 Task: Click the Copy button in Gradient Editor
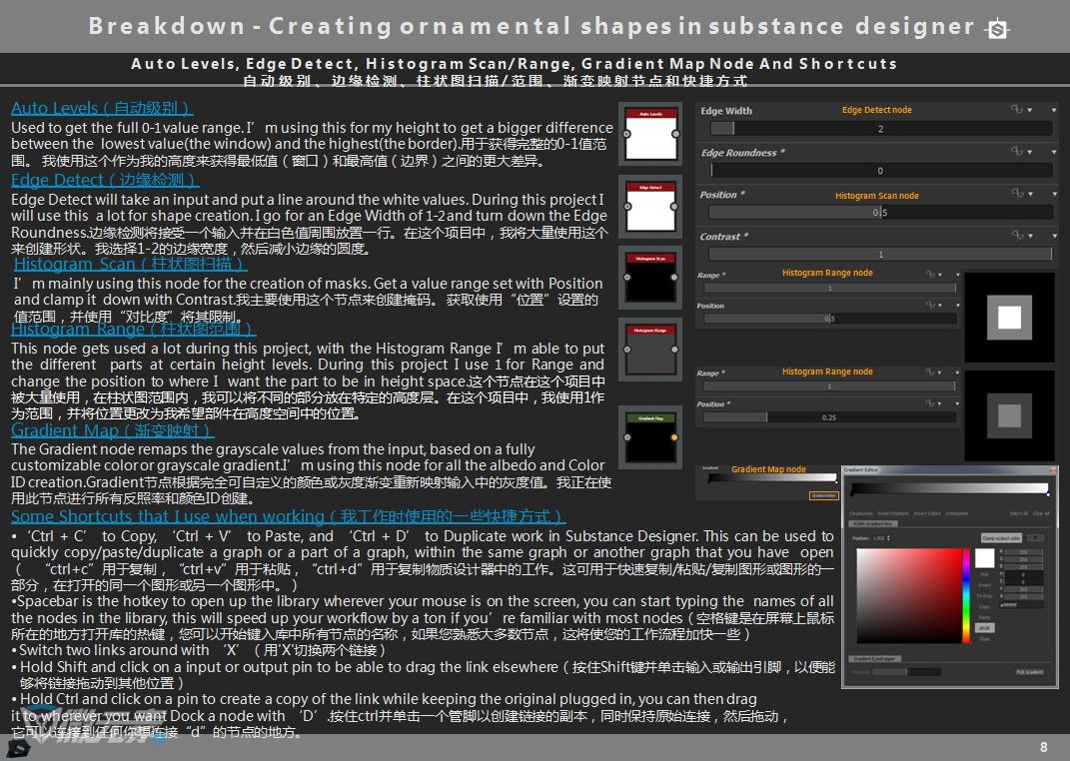coord(985,606)
